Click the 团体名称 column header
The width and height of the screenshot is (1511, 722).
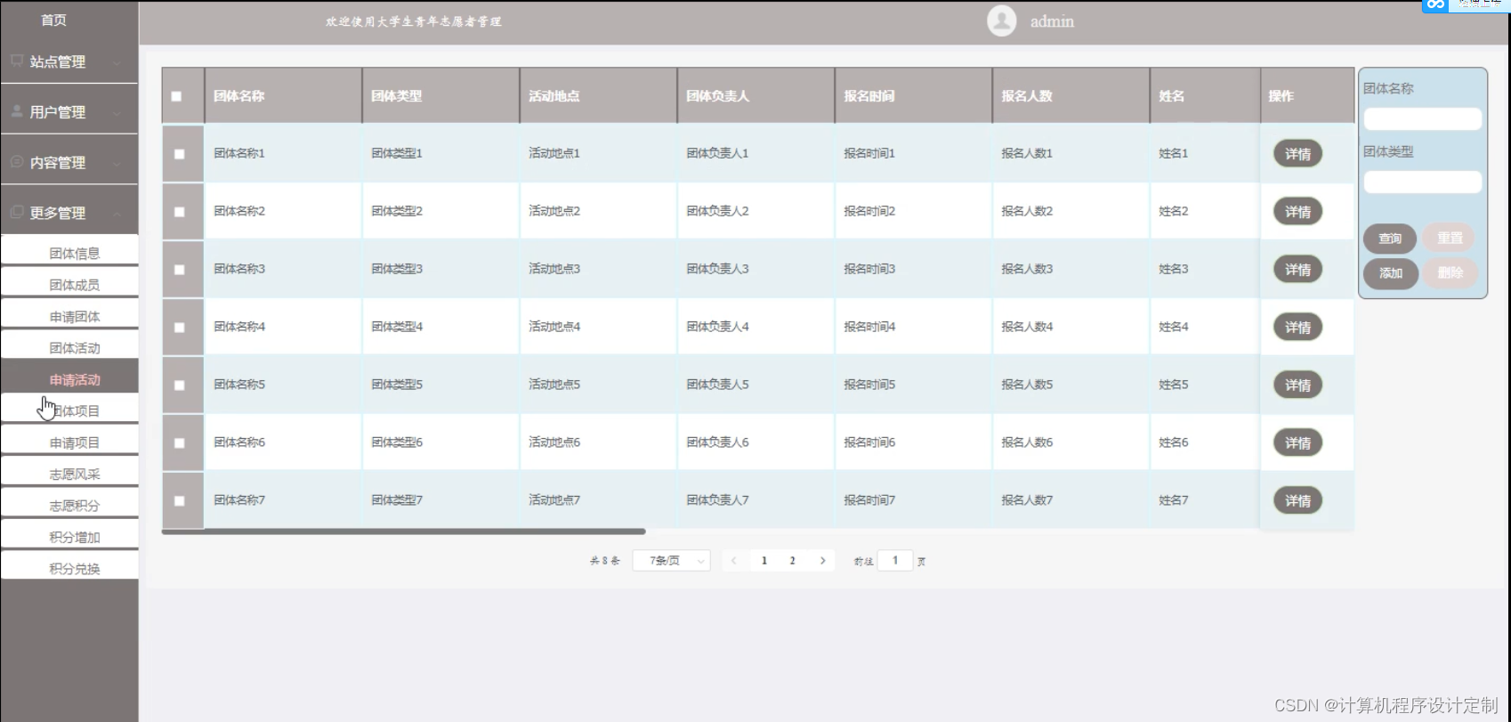283,95
